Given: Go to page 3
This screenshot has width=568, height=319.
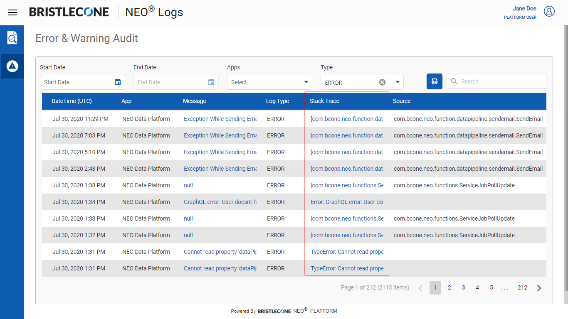Looking at the screenshot, I should click(463, 287).
